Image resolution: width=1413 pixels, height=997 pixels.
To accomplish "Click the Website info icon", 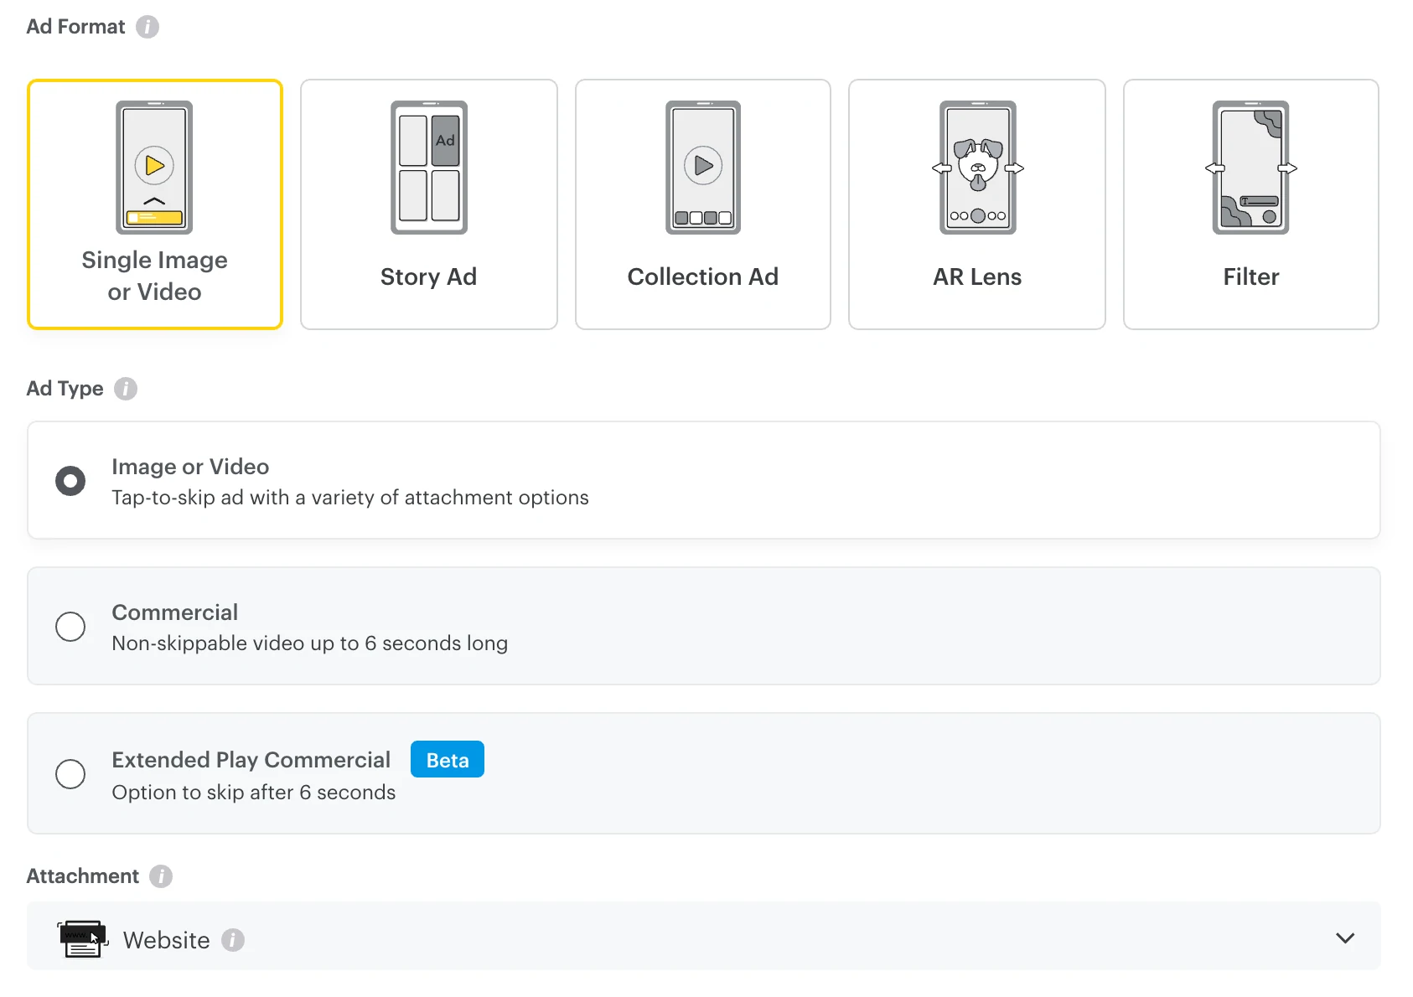I will coord(233,940).
